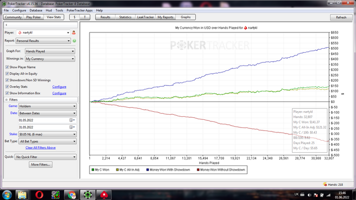This screenshot has width=356, height=200.
Task: Click the Hands 218 status bar icon
Action: coord(325,184)
